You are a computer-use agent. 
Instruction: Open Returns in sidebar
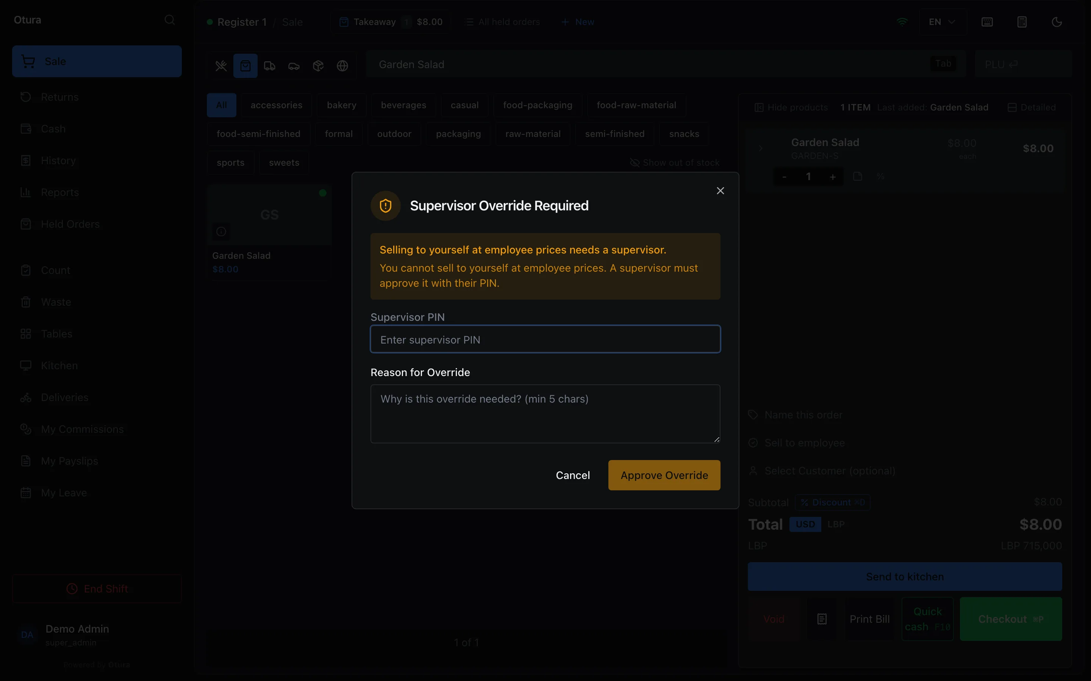[x=97, y=97]
